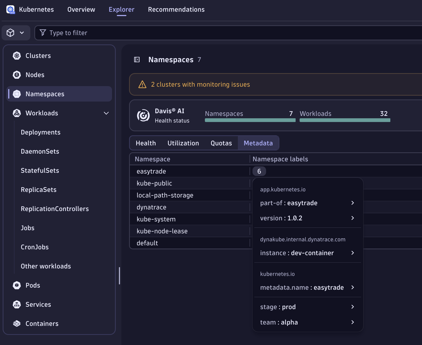Click the Pods icon in sidebar
The height and width of the screenshot is (345, 422).
[x=17, y=285]
